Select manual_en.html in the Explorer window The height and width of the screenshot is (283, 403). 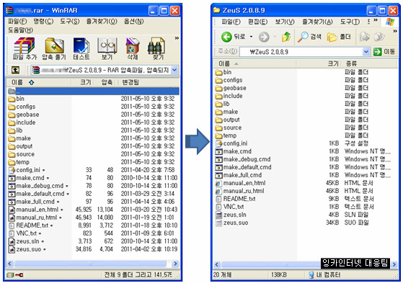(x=244, y=183)
